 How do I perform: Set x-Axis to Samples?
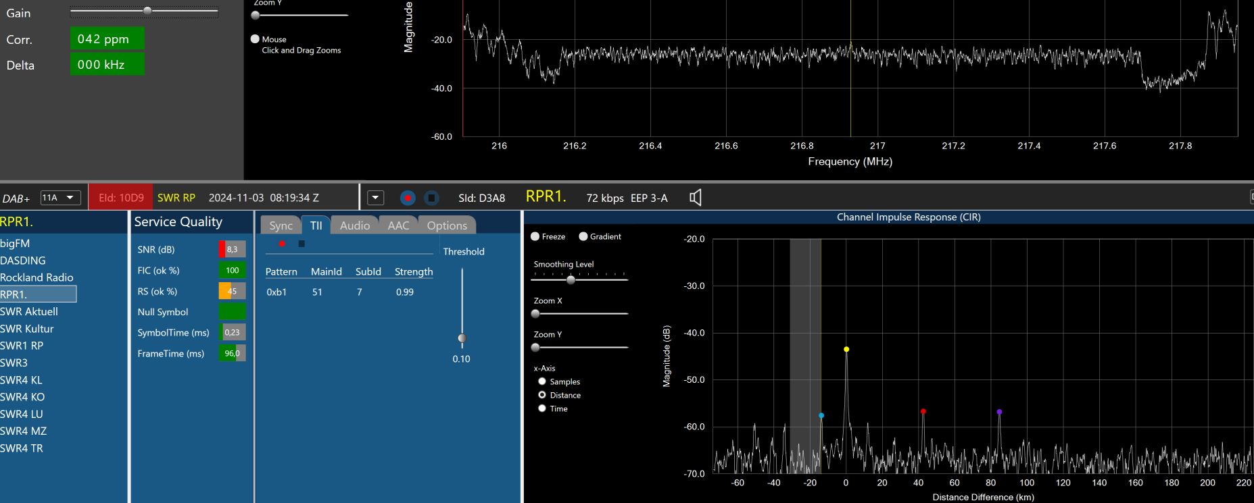click(542, 381)
